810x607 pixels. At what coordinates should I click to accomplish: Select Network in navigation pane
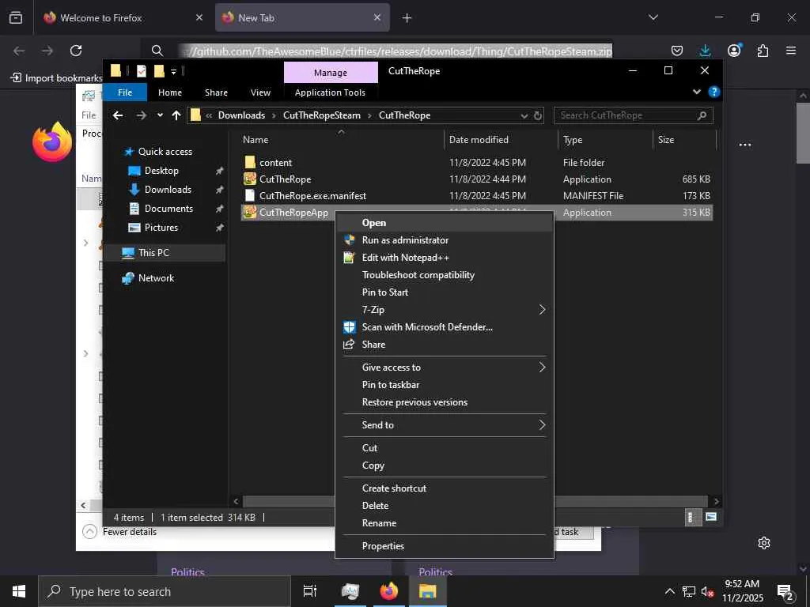pos(156,278)
